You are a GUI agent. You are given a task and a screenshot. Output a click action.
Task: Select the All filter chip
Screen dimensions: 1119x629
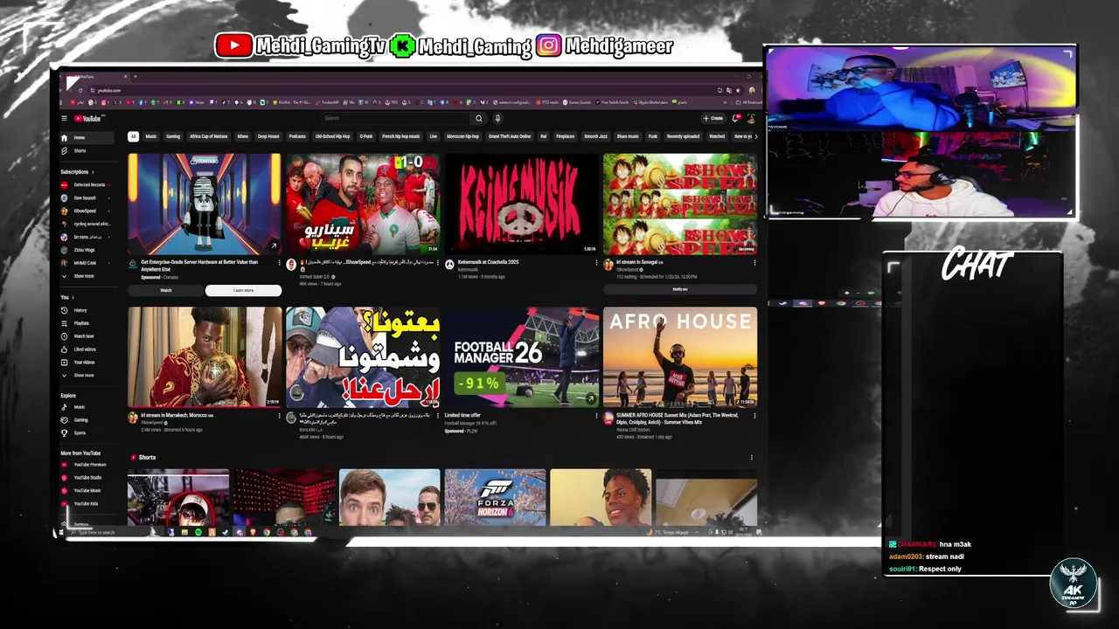pos(133,136)
